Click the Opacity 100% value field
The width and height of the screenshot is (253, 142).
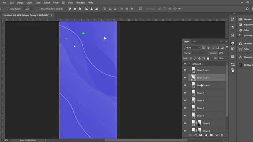click(x=221, y=53)
